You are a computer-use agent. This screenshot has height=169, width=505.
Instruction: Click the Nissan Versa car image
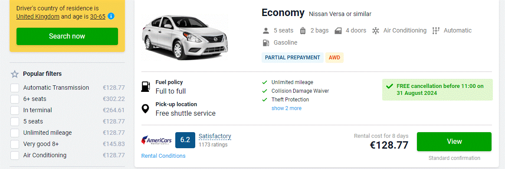[184, 36]
